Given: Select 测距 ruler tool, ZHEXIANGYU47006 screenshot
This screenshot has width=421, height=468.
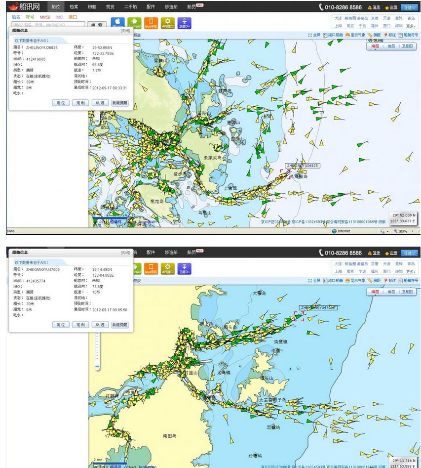Looking at the screenshot, I should [374, 281].
